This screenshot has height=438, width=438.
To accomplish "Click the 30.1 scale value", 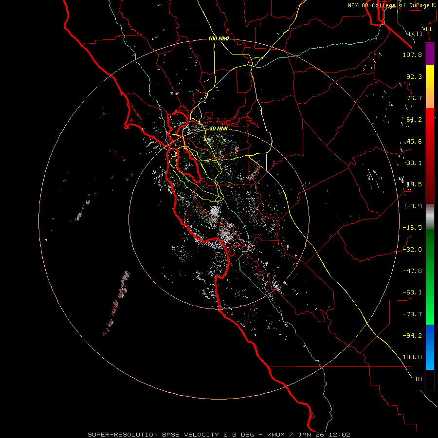I will [414, 163].
